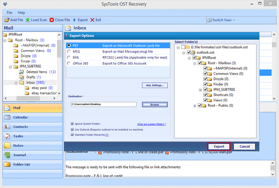The image size is (279, 188).
Task: Click the Finder folder icon in left tree
Action: click(16, 62)
